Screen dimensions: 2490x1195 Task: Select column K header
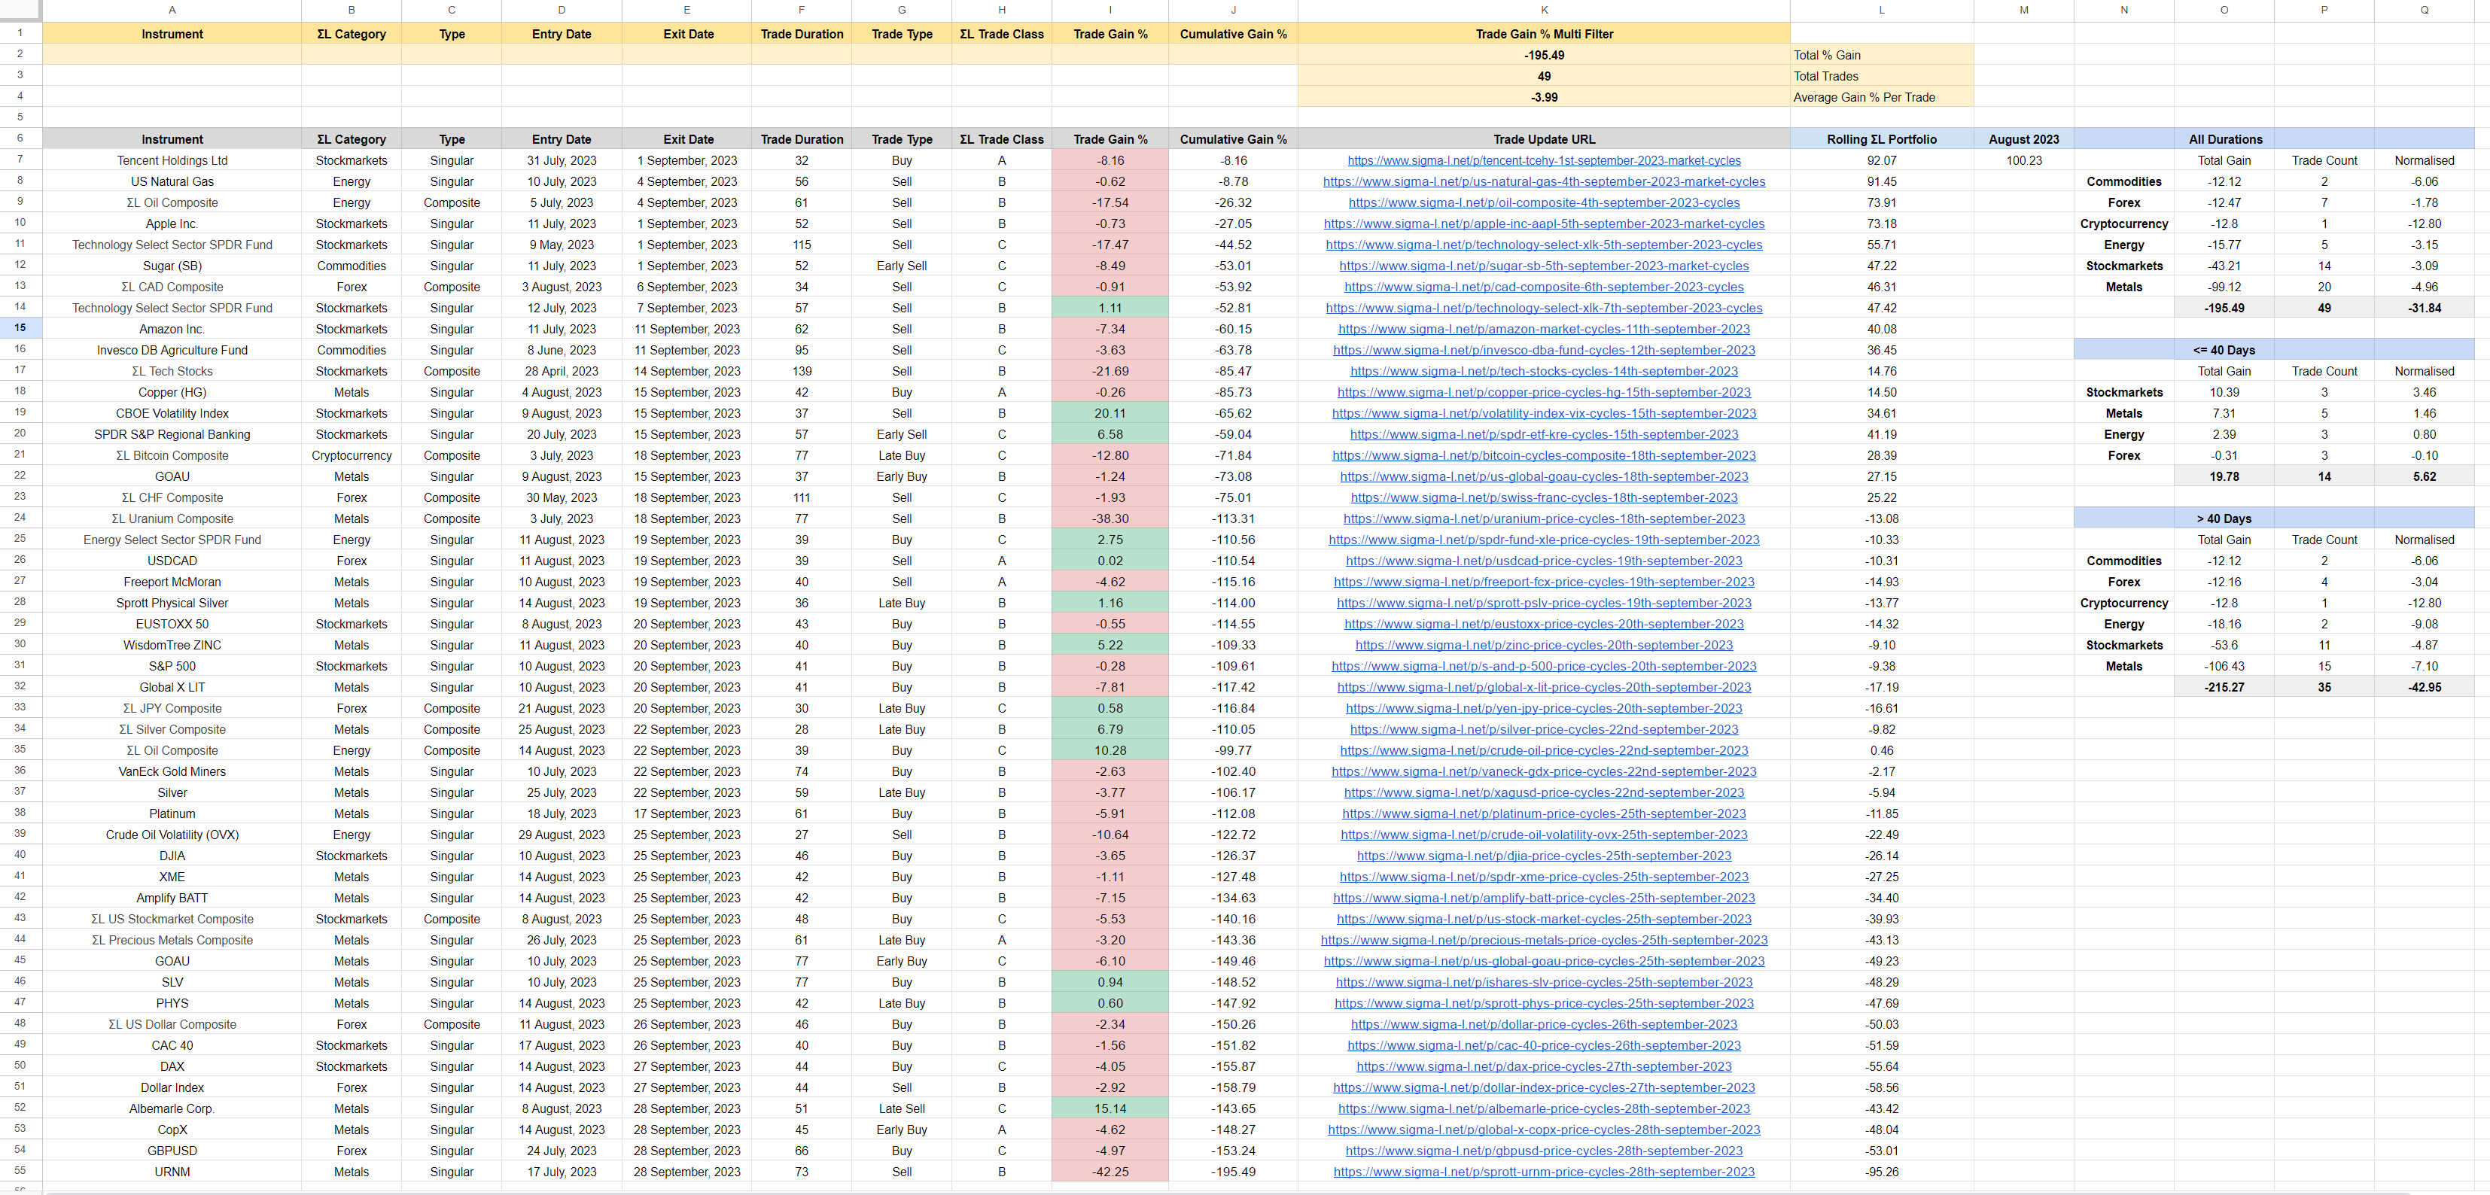(x=1544, y=10)
